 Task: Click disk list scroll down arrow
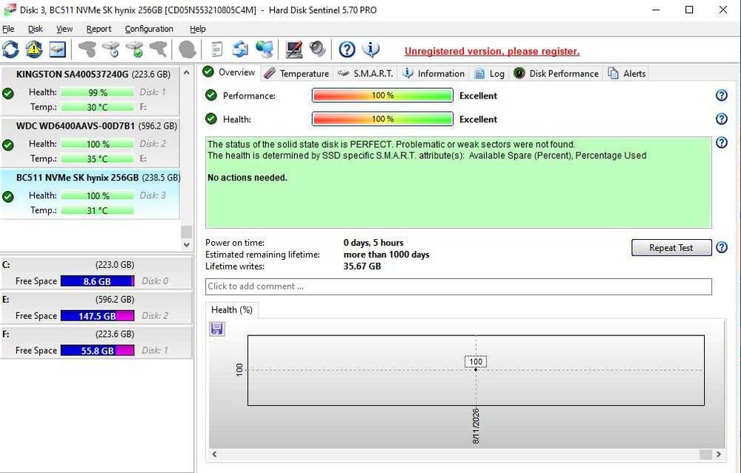186,245
